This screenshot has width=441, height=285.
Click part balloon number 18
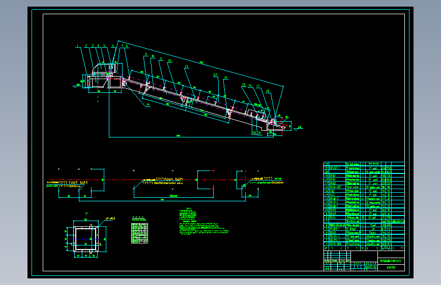pos(268,91)
